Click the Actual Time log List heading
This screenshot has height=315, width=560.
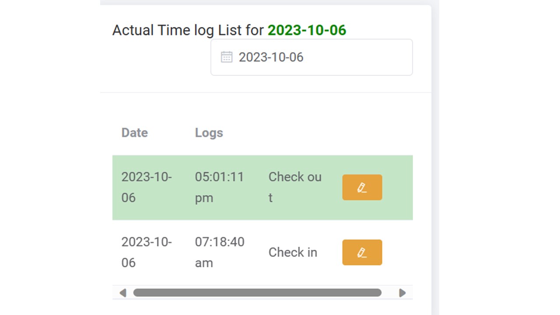point(188,30)
